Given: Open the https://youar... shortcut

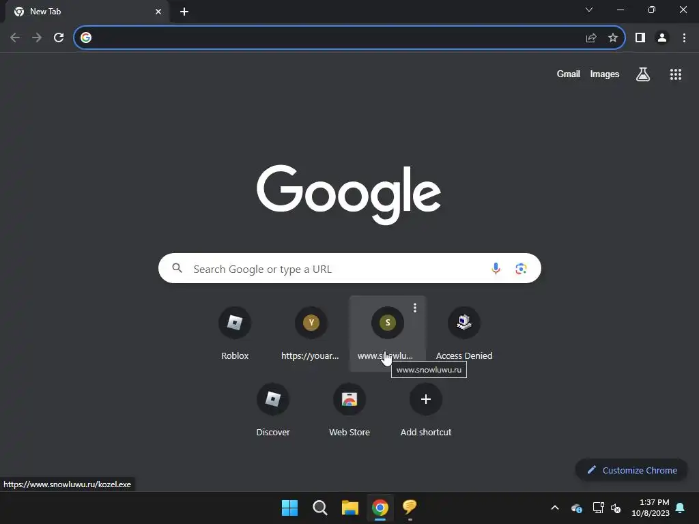Looking at the screenshot, I should (x=311, y=333).
